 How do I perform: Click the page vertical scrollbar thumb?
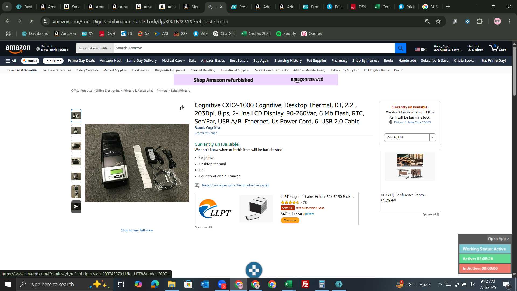pyautogui.click(x=514, y=71)
